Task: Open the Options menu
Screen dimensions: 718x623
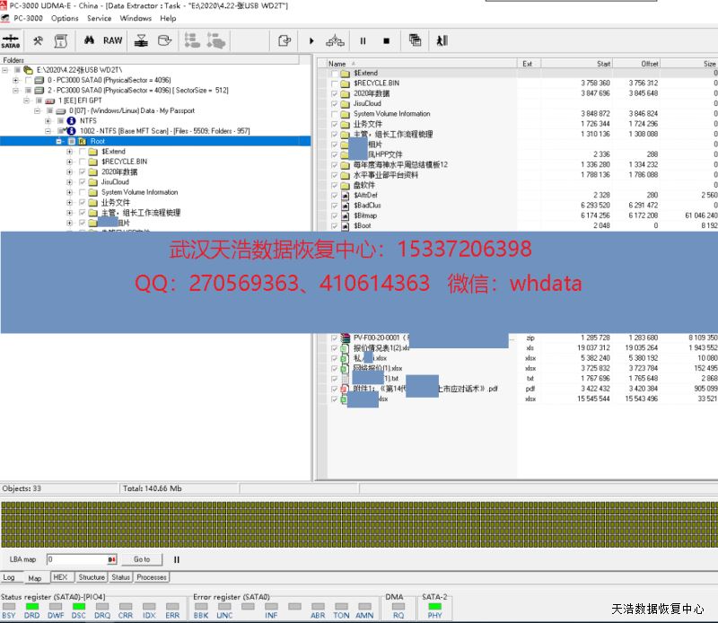Action: coord(65,18)
